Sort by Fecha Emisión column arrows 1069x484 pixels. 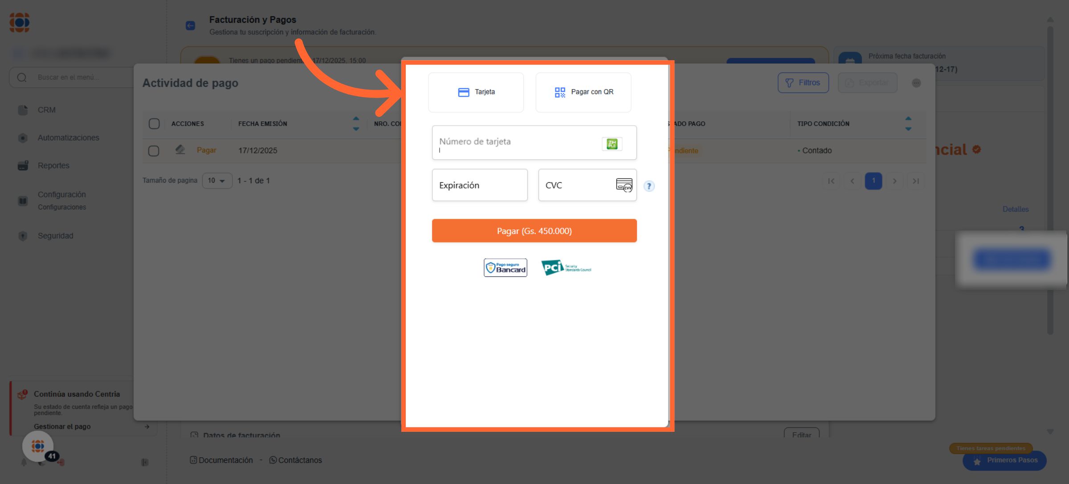pyautogui.click(x=356, y=124)
